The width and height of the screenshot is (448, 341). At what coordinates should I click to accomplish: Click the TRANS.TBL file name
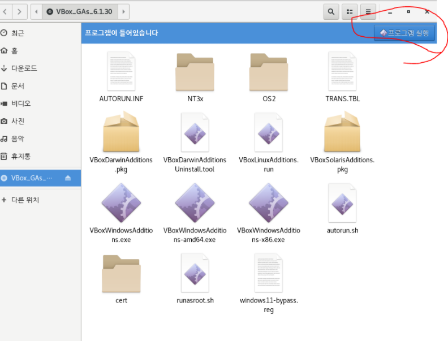pyautogui.click(x=343, y=99)
